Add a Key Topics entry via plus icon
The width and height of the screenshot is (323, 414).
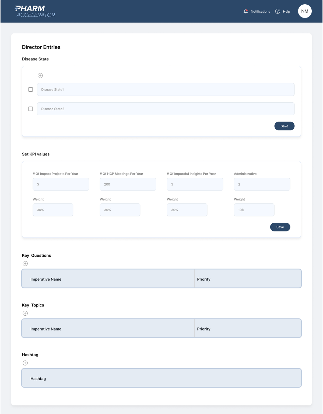[25, 313]
